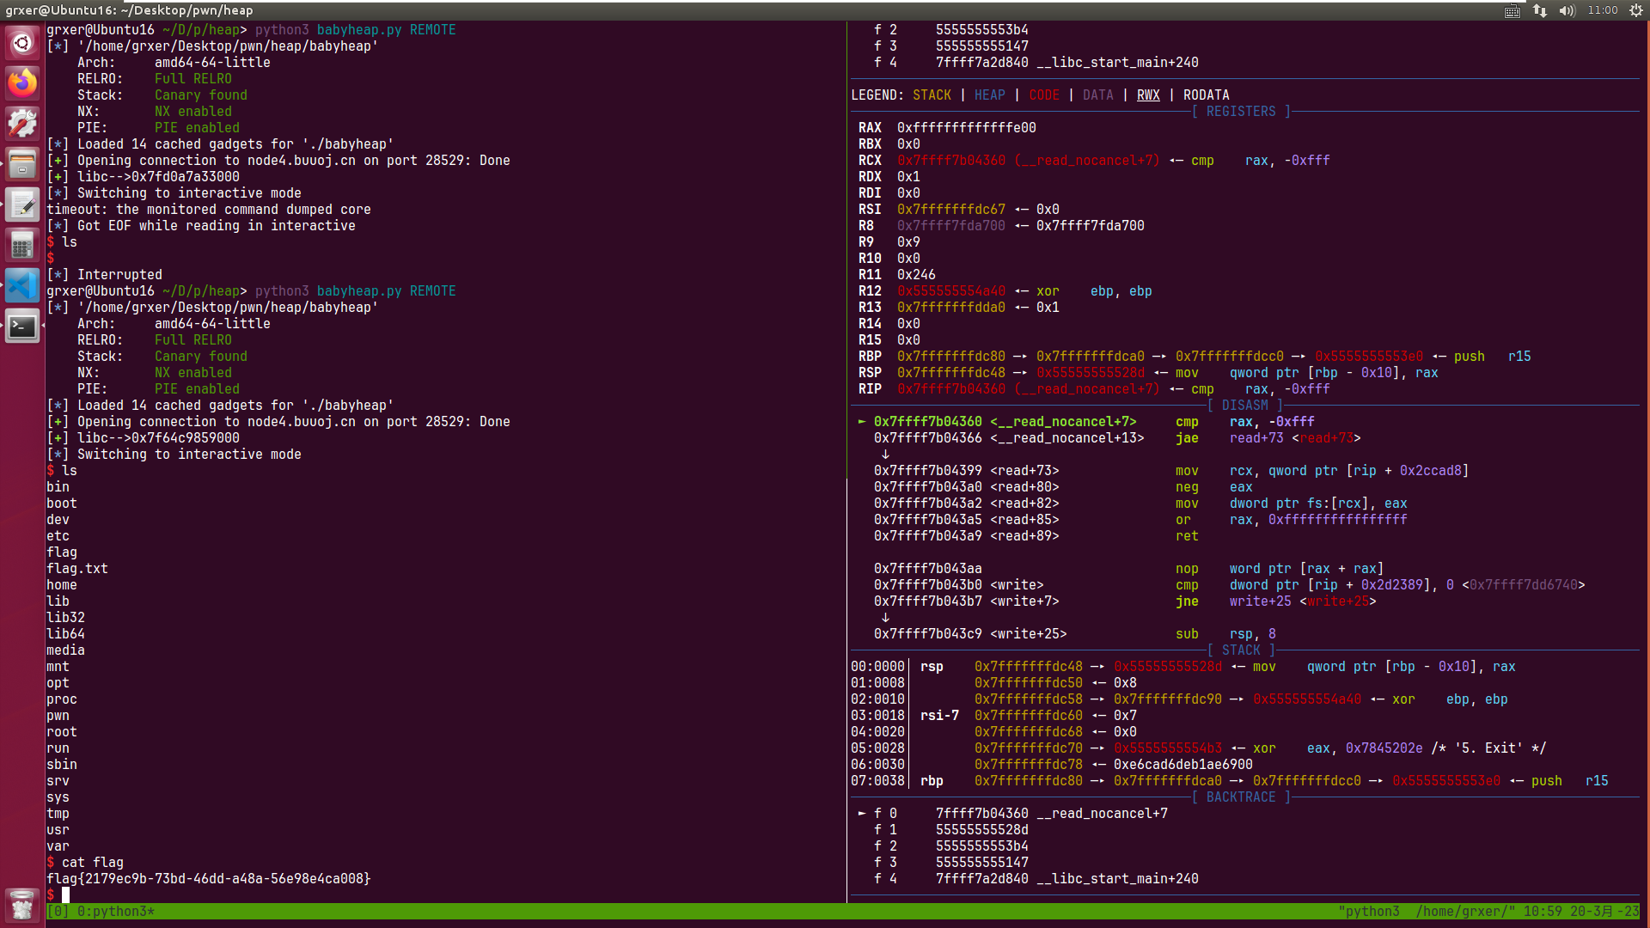This screenshot has height=928, width=1650.
Task: Click the '[*] Interrupted' line
Action: [x=104, y=274]
